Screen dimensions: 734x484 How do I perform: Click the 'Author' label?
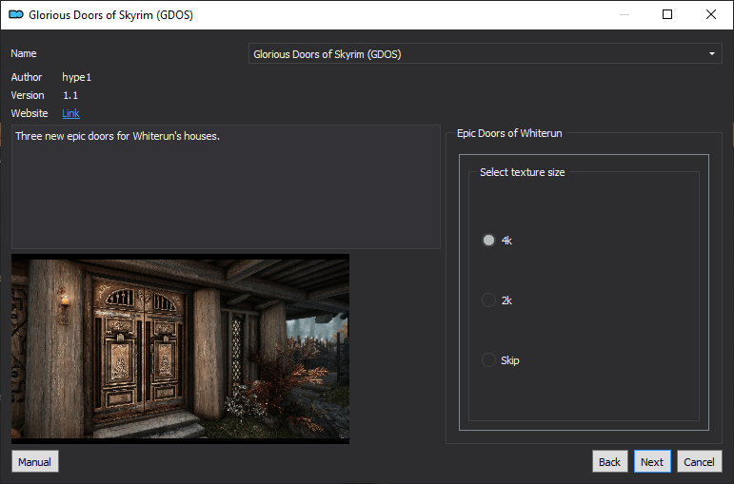pyautogui.click(x=27, y=77)
